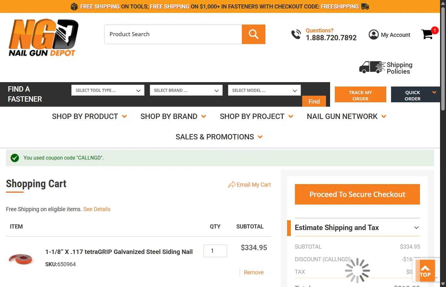Click the shipping truck icon
Viewport: 446px width, 287px height.
coord(372,67)
